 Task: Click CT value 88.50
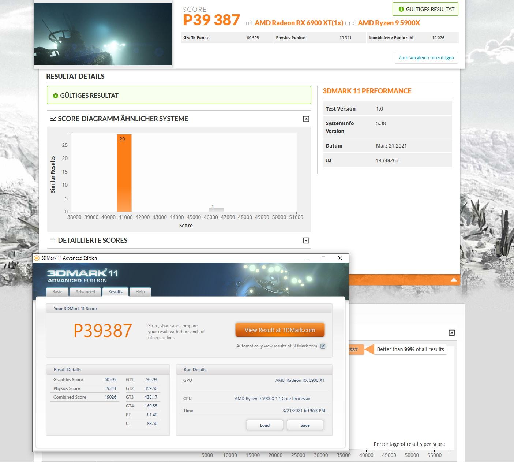coord(152,424)
